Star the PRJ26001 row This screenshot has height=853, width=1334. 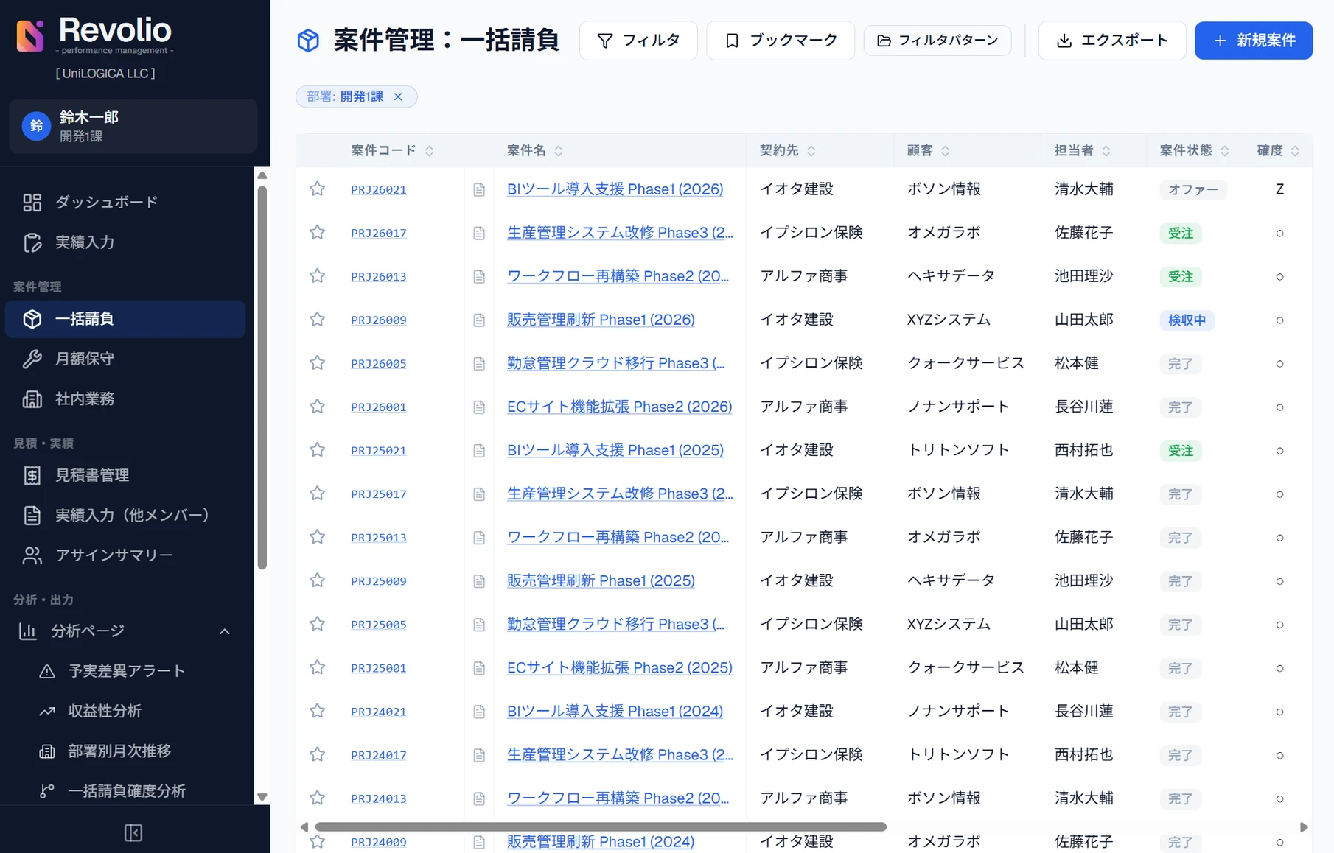coord(317,406)
